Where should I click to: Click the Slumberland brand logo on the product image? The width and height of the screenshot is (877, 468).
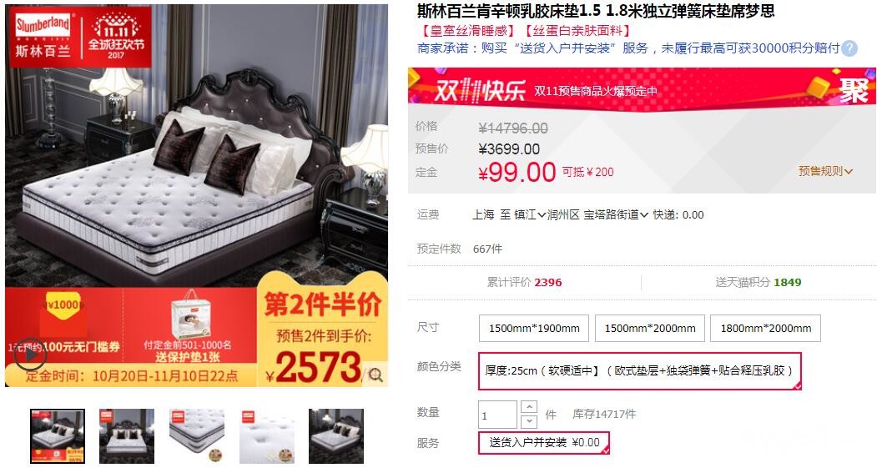click(43, 35)
